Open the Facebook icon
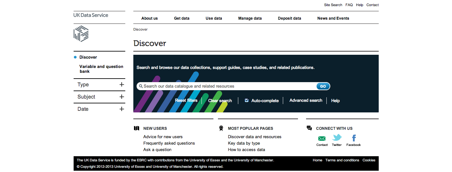 click(x=354, y=138)
